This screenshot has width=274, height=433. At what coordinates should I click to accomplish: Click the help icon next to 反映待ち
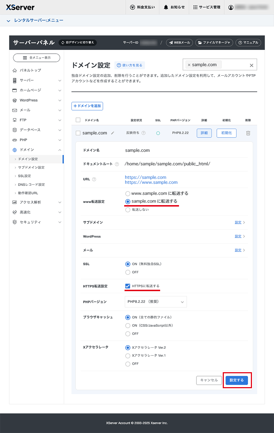click(143, 133)
